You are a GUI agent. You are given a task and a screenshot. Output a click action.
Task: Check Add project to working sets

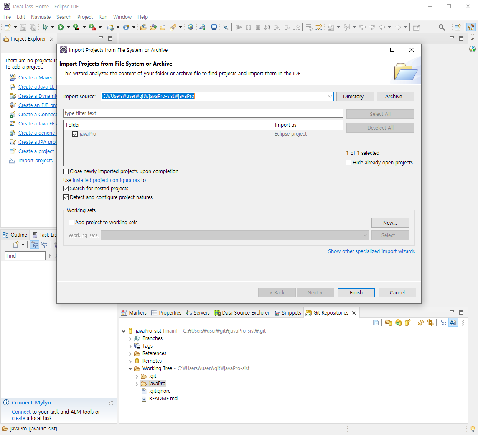click(71, 223)
